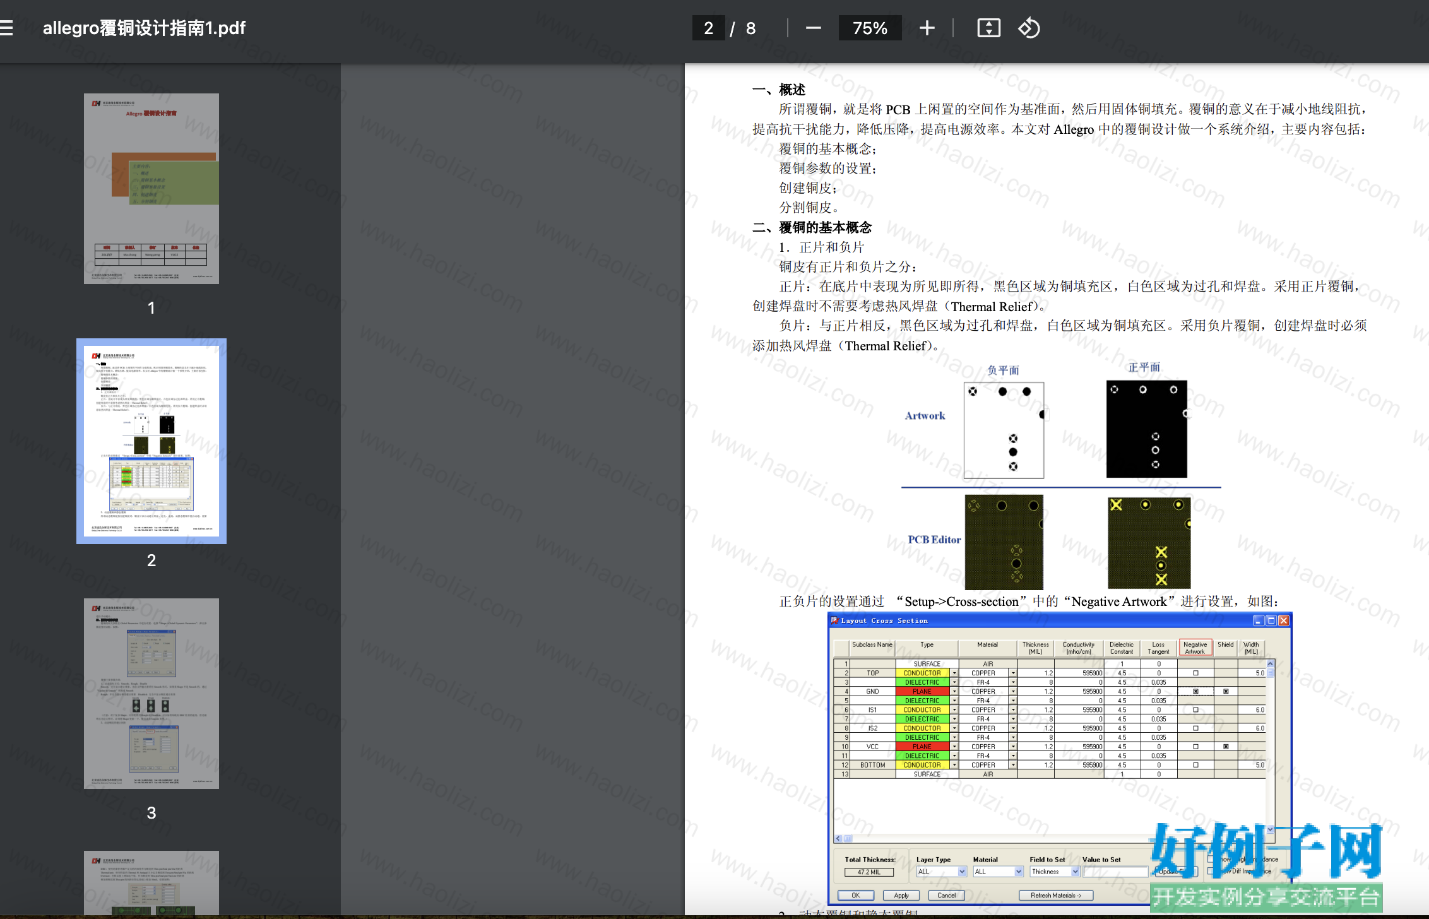Click the figure label "负平面"
This screenshot has height=919, width=1429.
click(x=1003, y=370)
